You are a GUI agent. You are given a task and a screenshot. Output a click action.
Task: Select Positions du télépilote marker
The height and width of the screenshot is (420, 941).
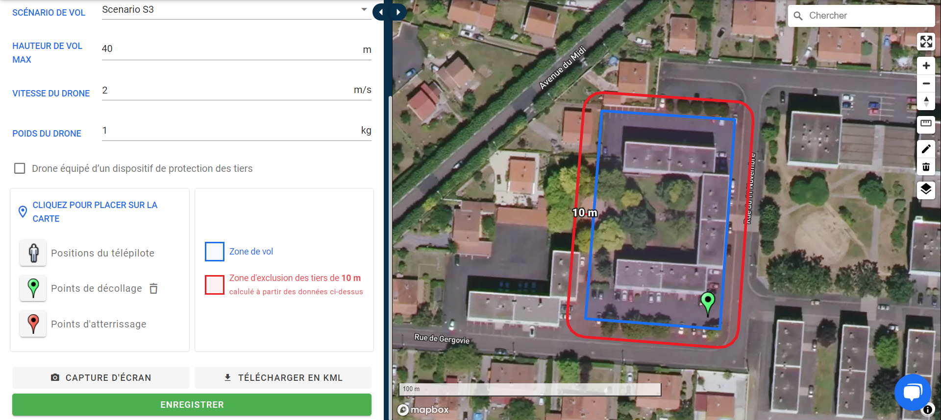coord(33,253)
